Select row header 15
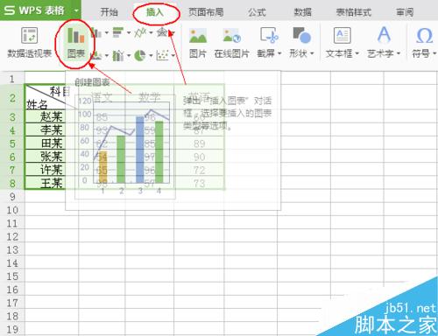438x336 pixels. click(12, 276)
